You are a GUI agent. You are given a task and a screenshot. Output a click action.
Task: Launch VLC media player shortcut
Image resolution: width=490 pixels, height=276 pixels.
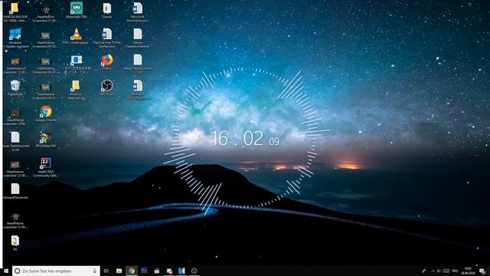77,36
